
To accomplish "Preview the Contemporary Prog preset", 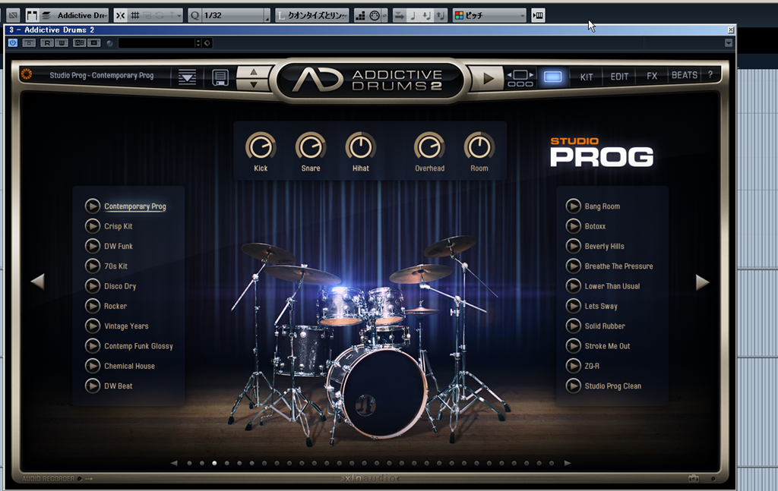I will [92, 206].
